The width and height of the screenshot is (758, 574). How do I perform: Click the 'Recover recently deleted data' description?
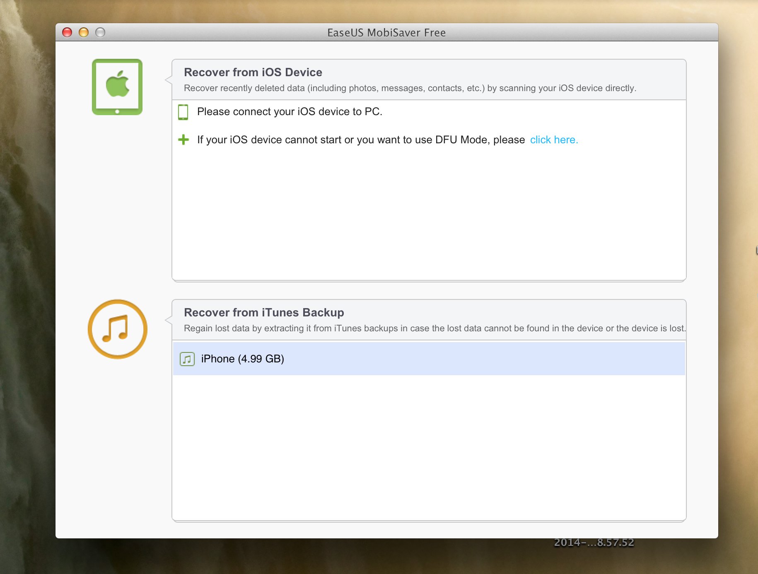pos(410,88)
